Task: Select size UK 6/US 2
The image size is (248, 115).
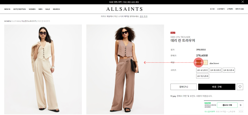Action: tap(215, 70)
